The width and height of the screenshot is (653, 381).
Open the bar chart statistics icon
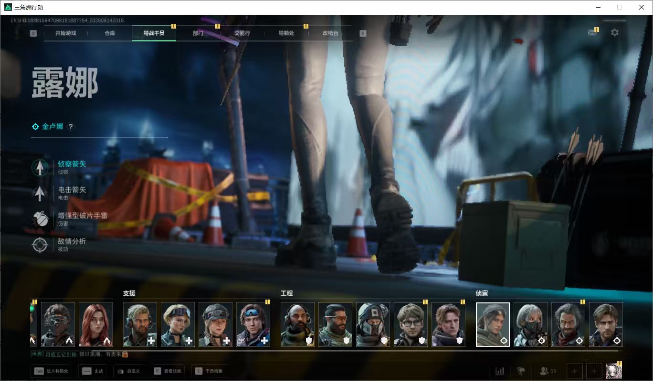coord(500,371)
